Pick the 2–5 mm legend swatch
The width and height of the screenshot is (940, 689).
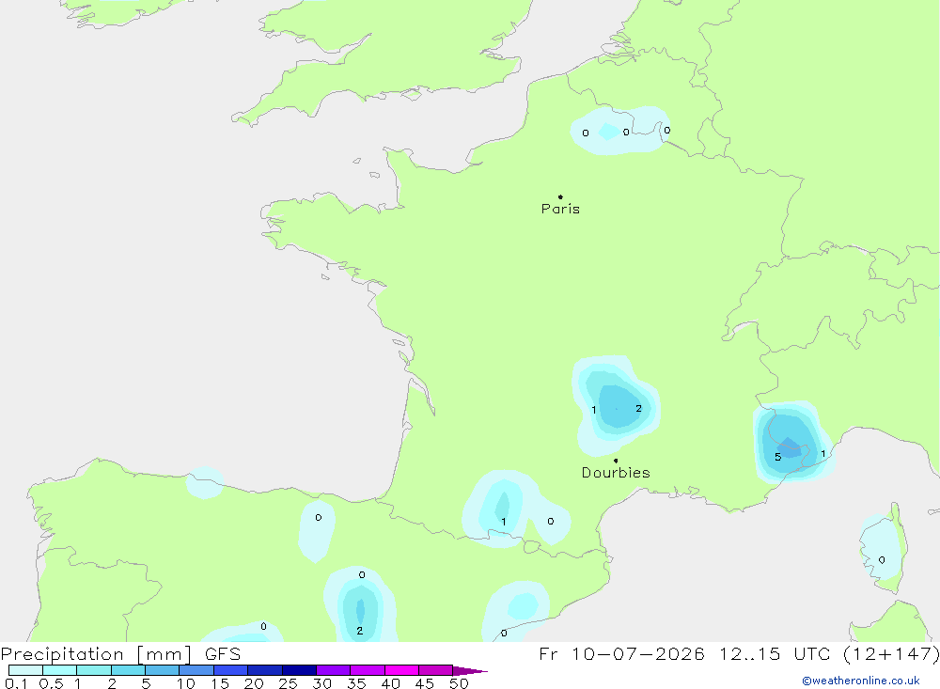pos(128,670)
